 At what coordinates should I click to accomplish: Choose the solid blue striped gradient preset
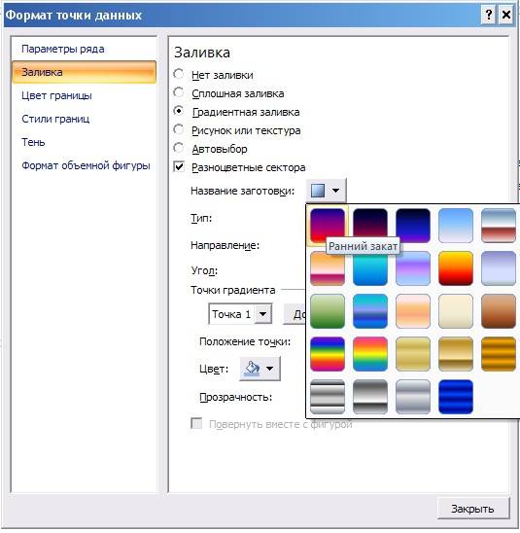pos(456,397)
